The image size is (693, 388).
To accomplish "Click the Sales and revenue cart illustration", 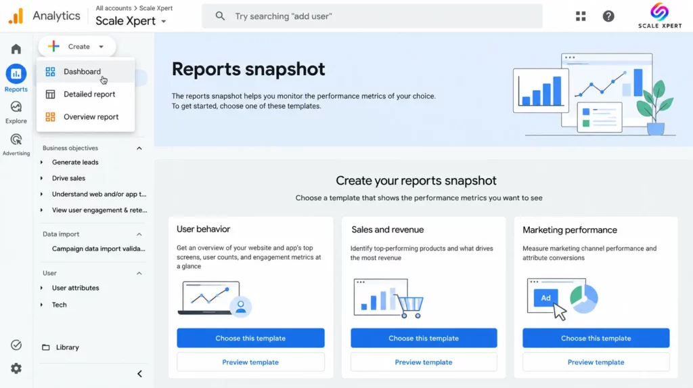I will [x=388, y=298].
